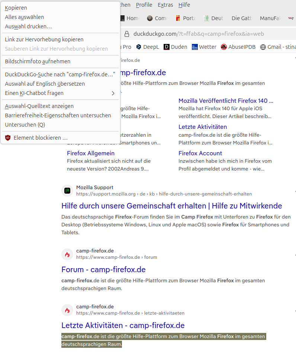Click www.camp-firefox.de › forum URL
The image size is (296, 353).
(116, 257)
